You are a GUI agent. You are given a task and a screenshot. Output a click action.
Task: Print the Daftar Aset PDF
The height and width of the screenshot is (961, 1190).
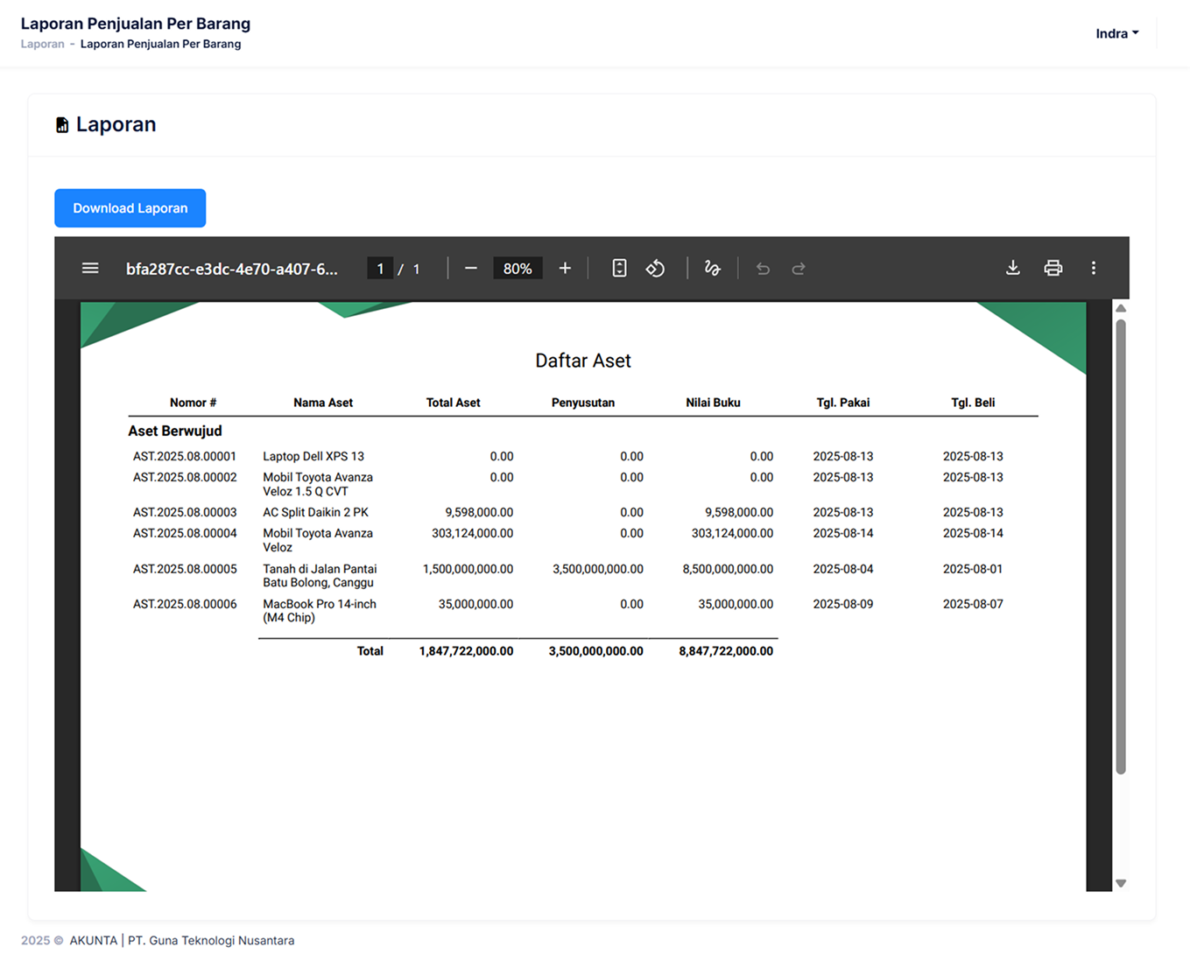click(x=1053, y=269)
